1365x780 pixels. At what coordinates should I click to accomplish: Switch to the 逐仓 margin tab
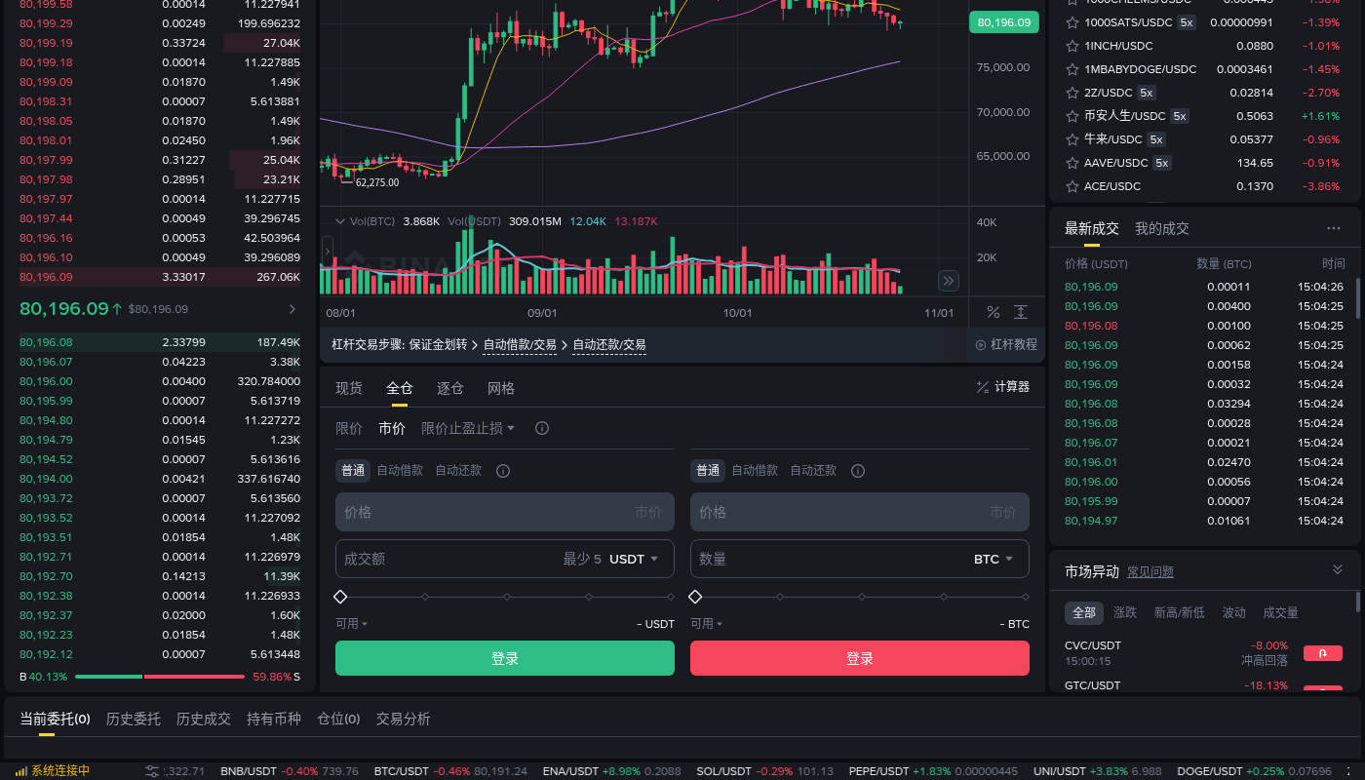pyautogui.click(x=450, y=388)
